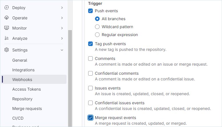Click the Monitor screen icon
Viewport: 222px width, 127px height.
click(x=7, y=28)
